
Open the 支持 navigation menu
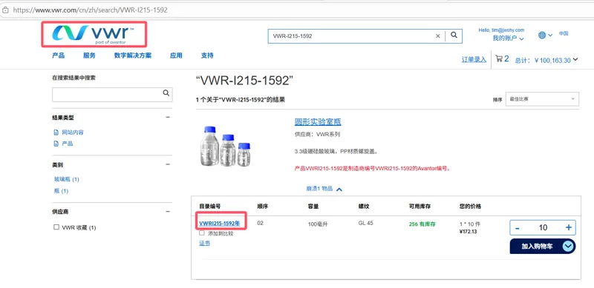point(207,56)
